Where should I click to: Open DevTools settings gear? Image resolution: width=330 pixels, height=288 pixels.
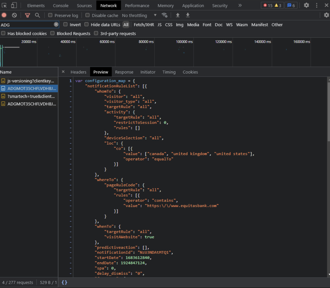(x=306, y=5)
